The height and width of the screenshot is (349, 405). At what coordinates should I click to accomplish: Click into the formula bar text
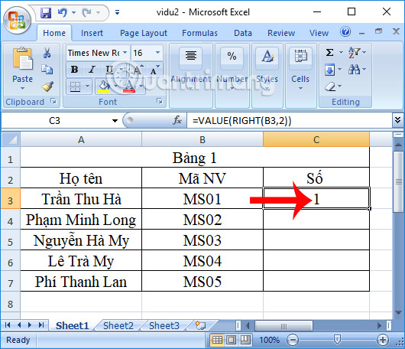(289, 121)
